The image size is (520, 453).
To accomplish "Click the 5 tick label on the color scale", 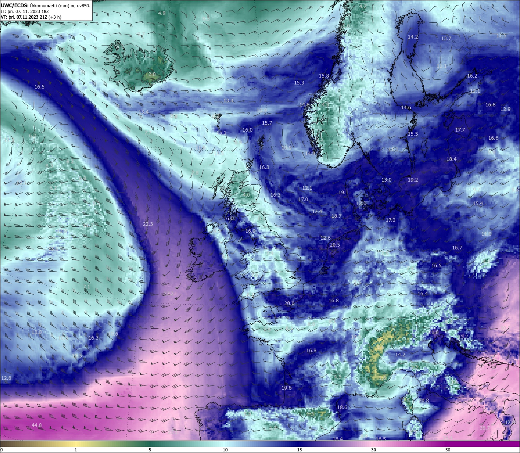I will 150,450.
